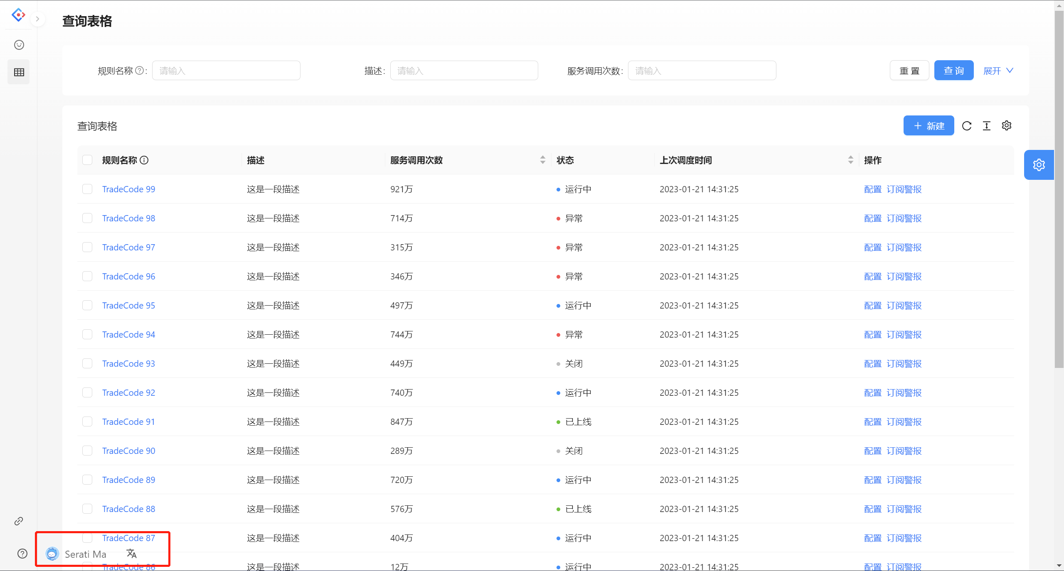Click 配置 for TradeCode 89
1064x571 pixels.
pos(873,480)
